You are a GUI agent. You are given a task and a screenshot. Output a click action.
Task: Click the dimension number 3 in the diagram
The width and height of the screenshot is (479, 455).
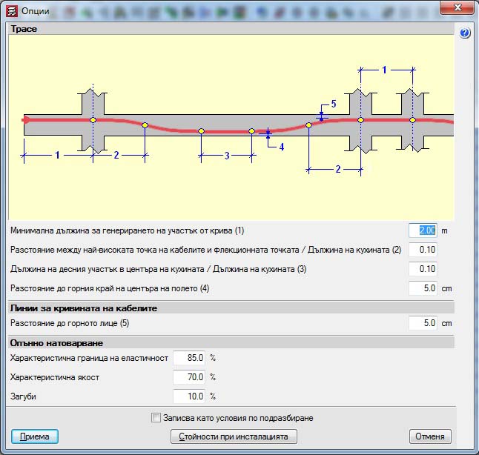[227, 156]
